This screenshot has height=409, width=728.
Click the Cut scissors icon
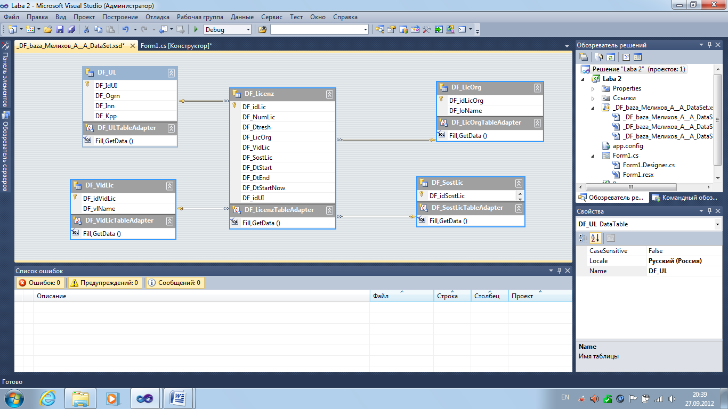[86, 29]
